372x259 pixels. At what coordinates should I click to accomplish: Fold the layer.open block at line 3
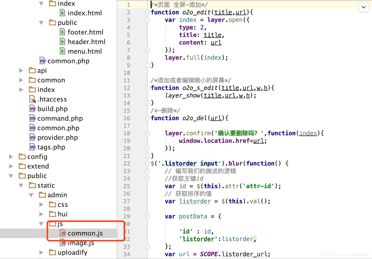[x=148, y=20]
